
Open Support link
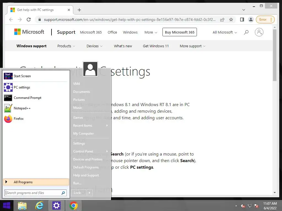click(66, 32)
